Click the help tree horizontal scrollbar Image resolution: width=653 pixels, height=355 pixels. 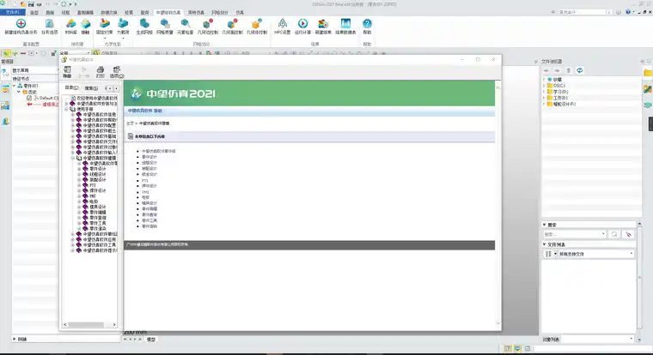pos(86,325)
